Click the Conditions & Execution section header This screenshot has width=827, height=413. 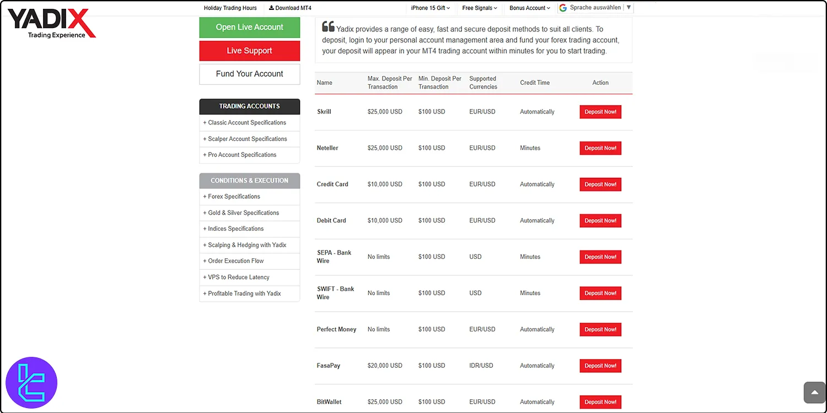point(250,181)
